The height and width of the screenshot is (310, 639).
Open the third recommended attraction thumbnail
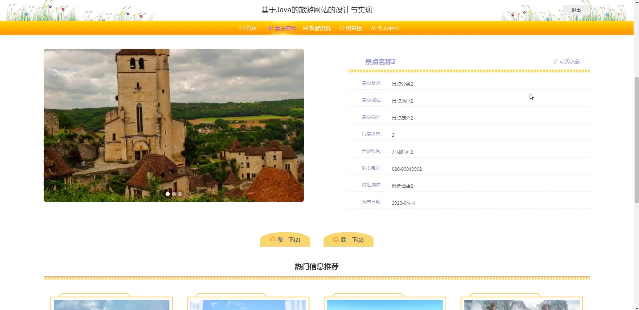click(385, 305)
